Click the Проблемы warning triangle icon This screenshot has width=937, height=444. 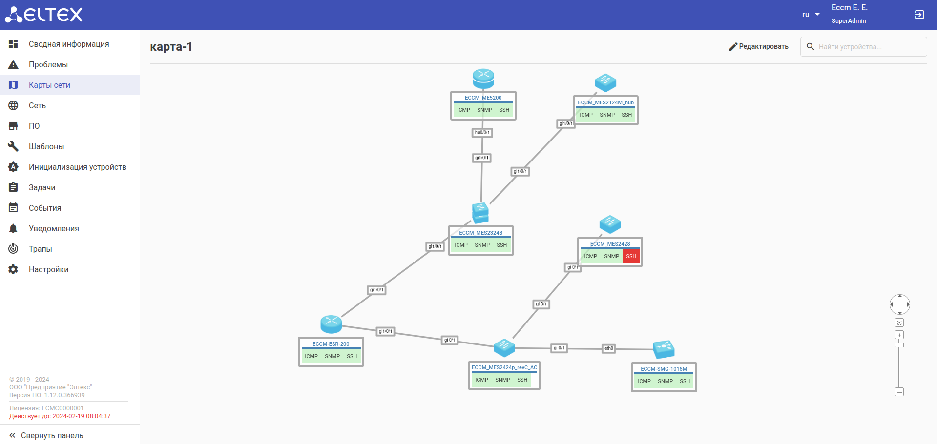[13, 64]
